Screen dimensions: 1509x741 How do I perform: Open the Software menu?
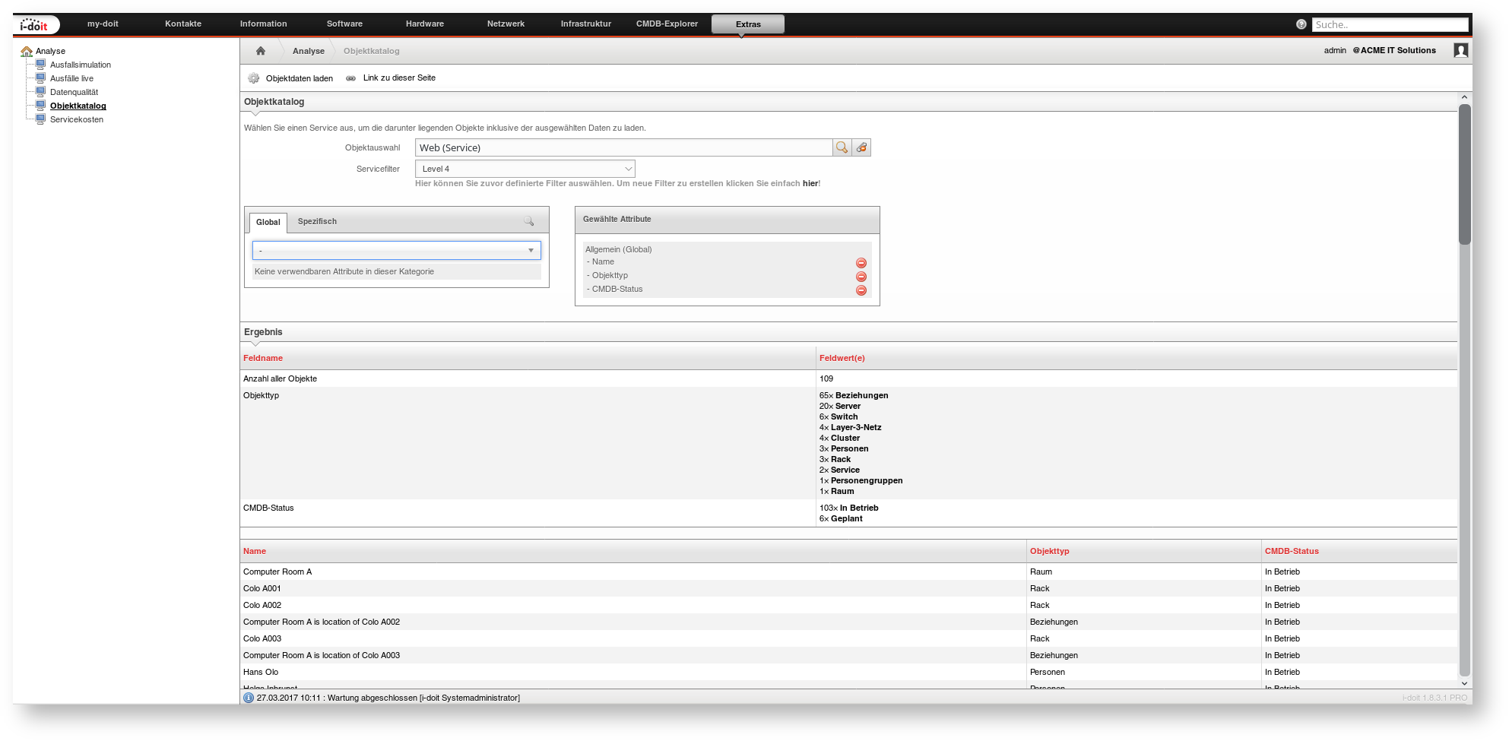pyautogui.click(x=344, y=24)
